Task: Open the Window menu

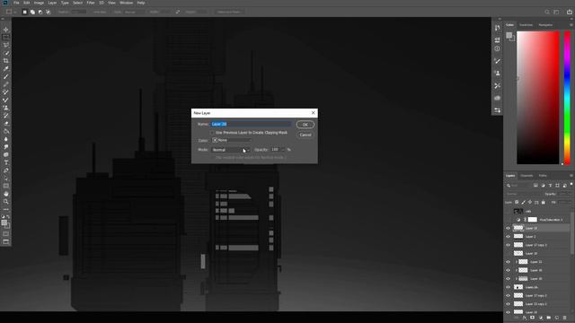Action: (127, 3)
